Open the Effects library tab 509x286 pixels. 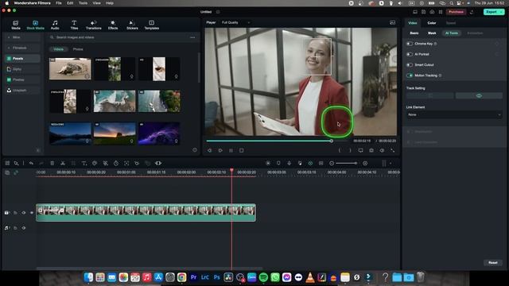click(113, 25)
